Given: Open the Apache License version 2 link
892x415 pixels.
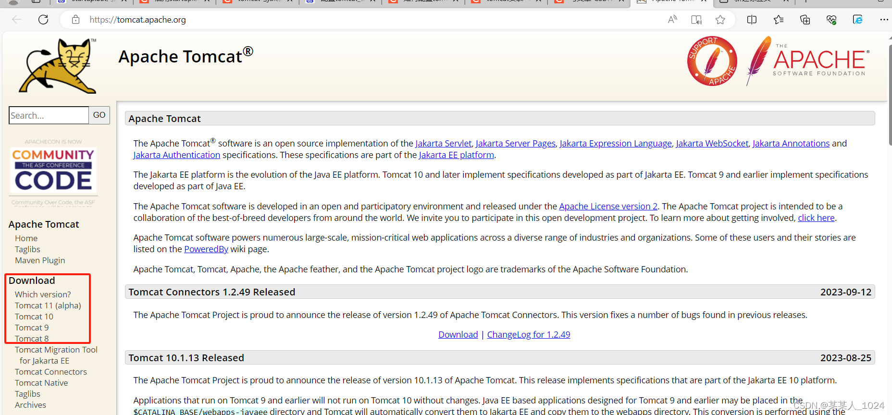Looking at the screenshot, I should click(x=608, y=206).
